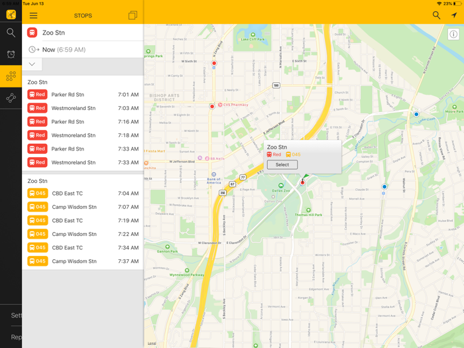Image resolution: width=464 pixels, height=348 pixels.
Task: Check the battery status at 23%
Action: tap(452, 3)
